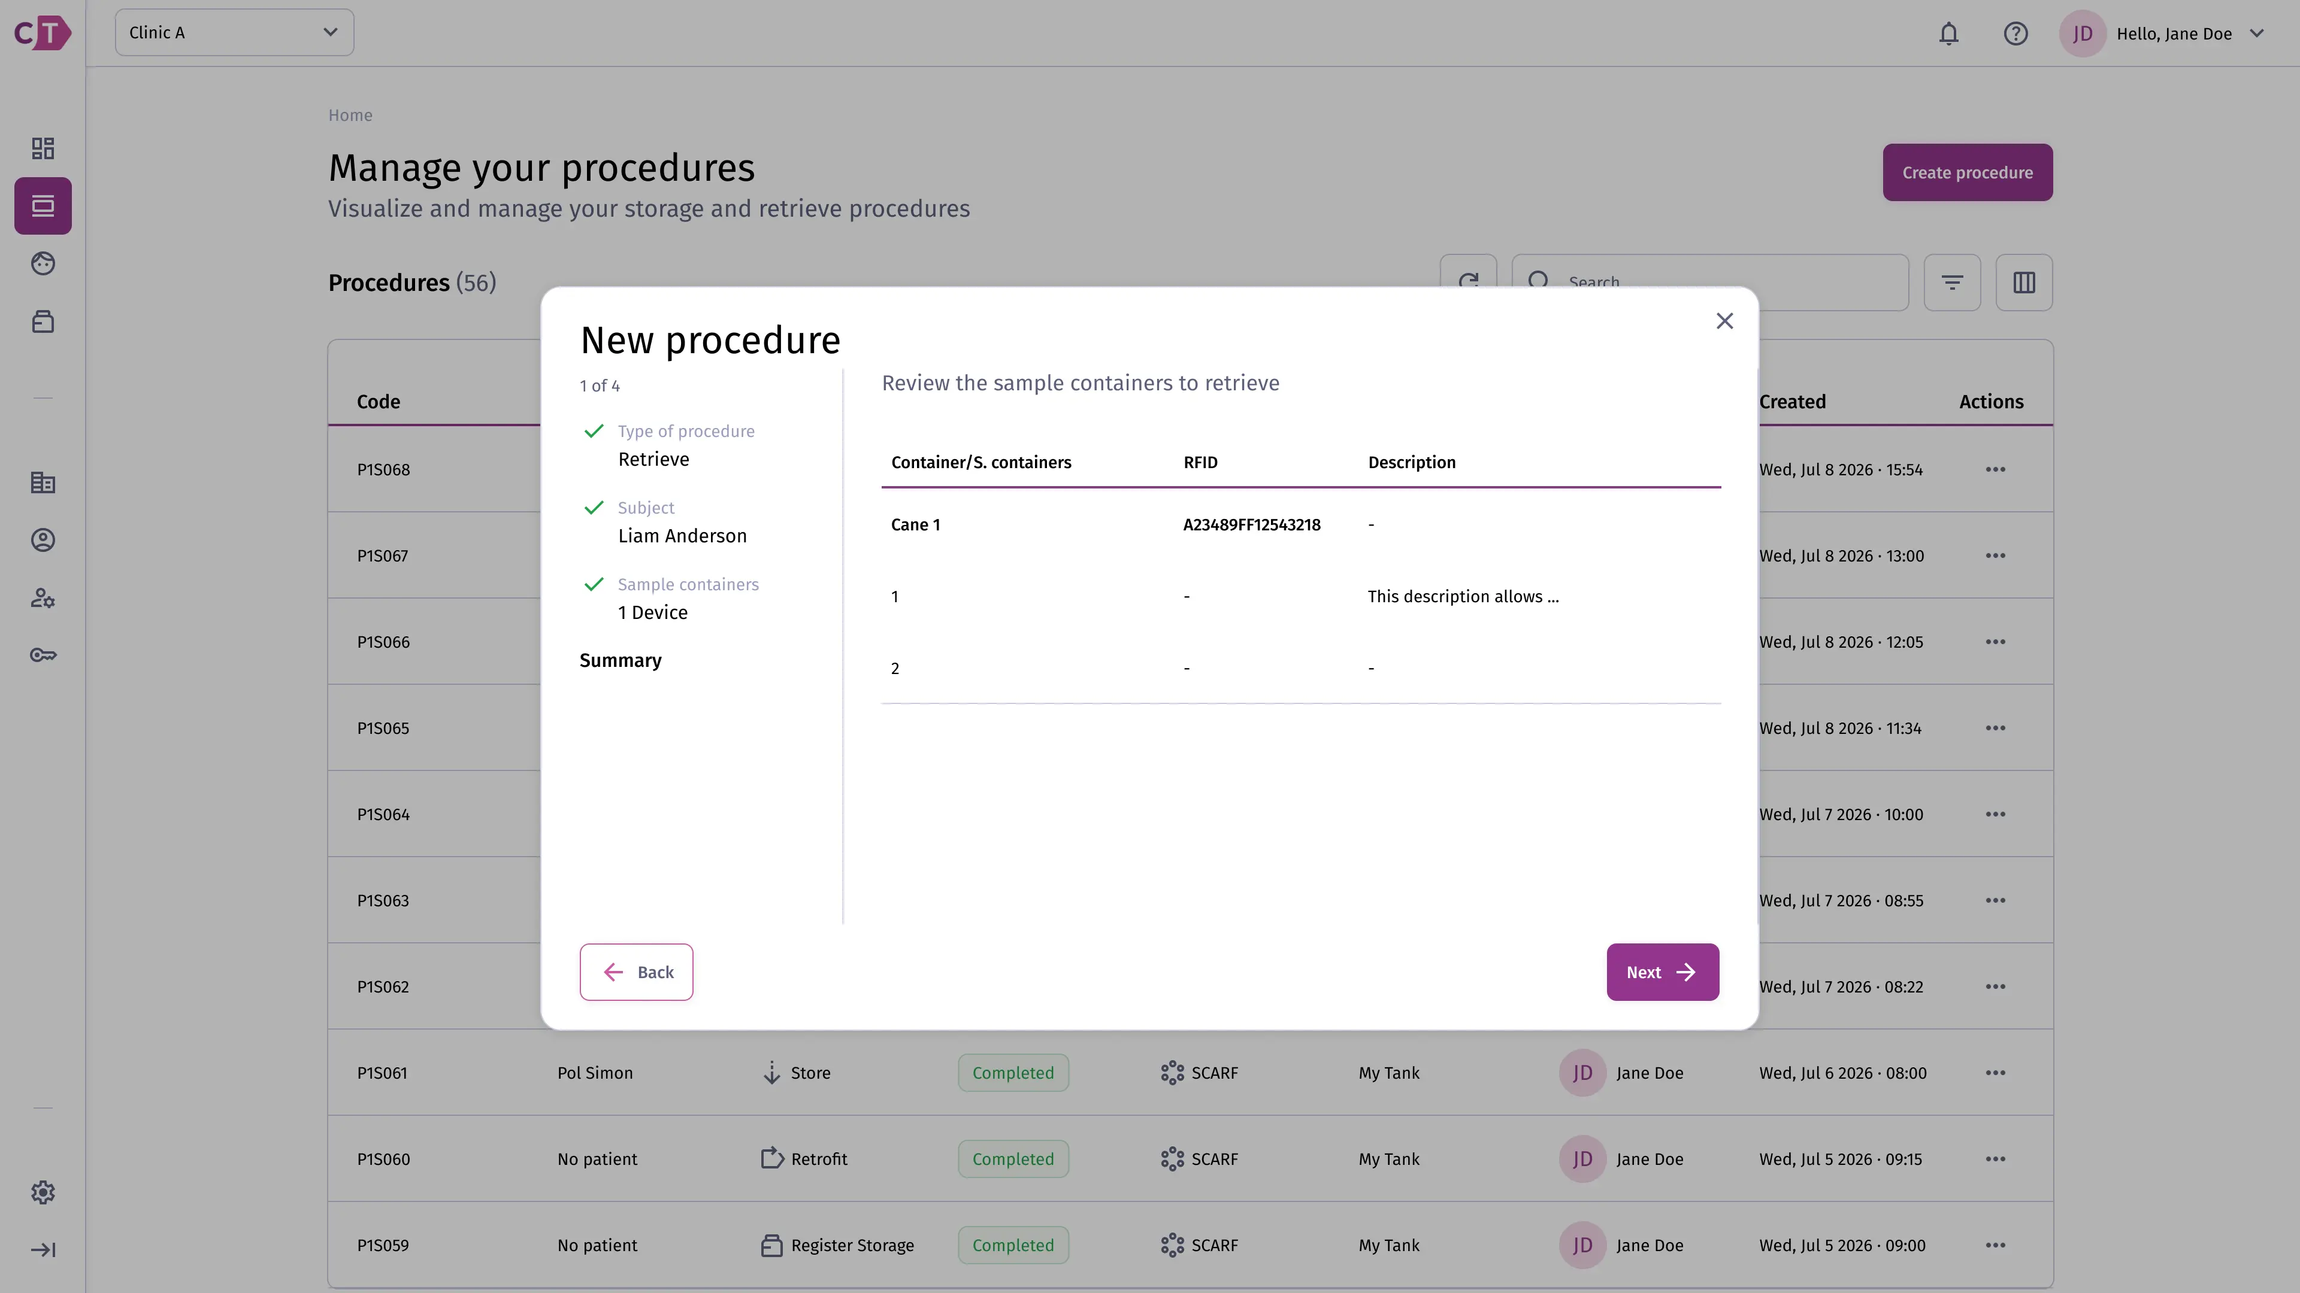Viewport: 2300px width, 1293px height.
Task: Open the access key sidebar icon
Action: pyautogui.click(x=43, y=655)
